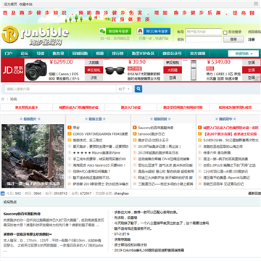Click the ¥39.90 sunglasses price
The height and width of the screenshot is (261, 261).
tap(137, 62)
